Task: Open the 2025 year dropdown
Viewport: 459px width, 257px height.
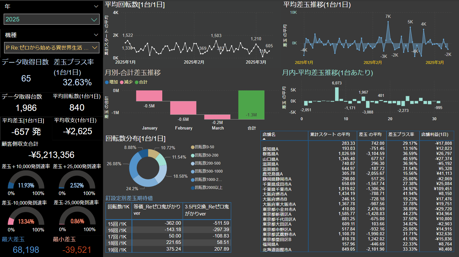Action: [94, 19]
